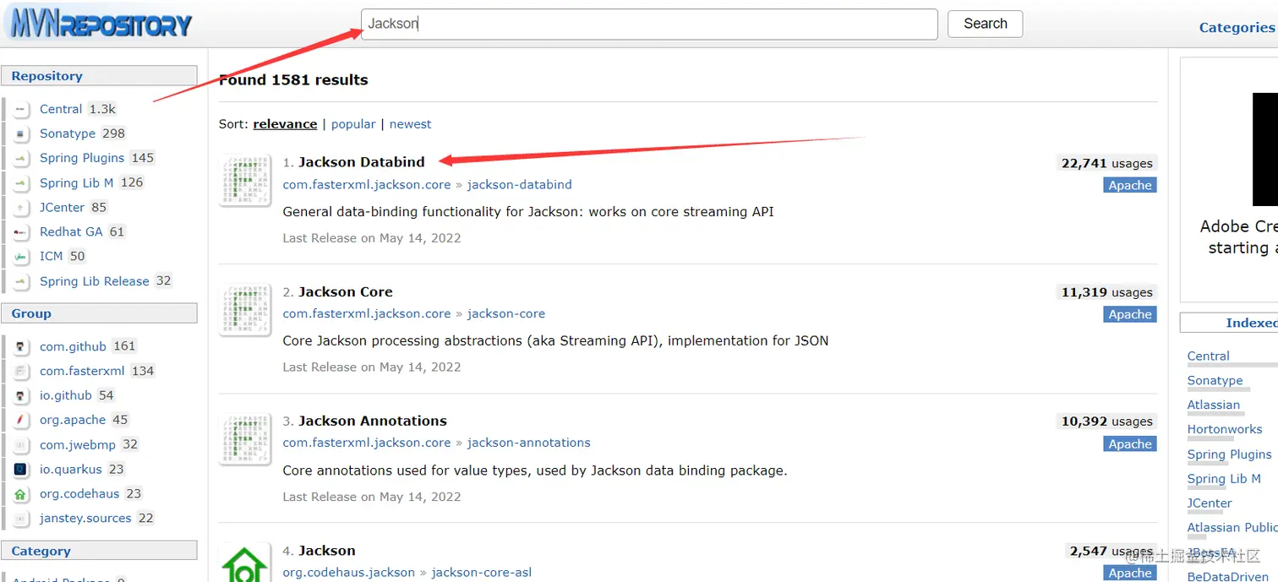Viewport: 1278px width, 582px height.
Task: Click the janstey.sources group icon
Action: (x=21, y=518)
